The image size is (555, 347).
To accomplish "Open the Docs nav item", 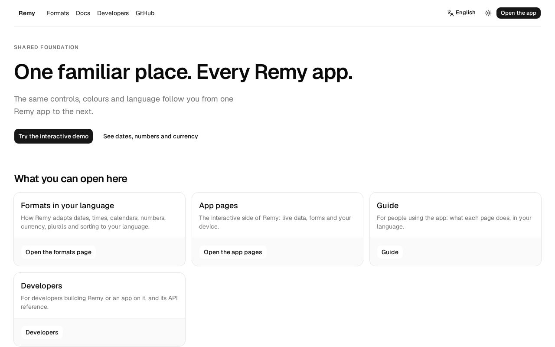I will click(x=83, y=13).
